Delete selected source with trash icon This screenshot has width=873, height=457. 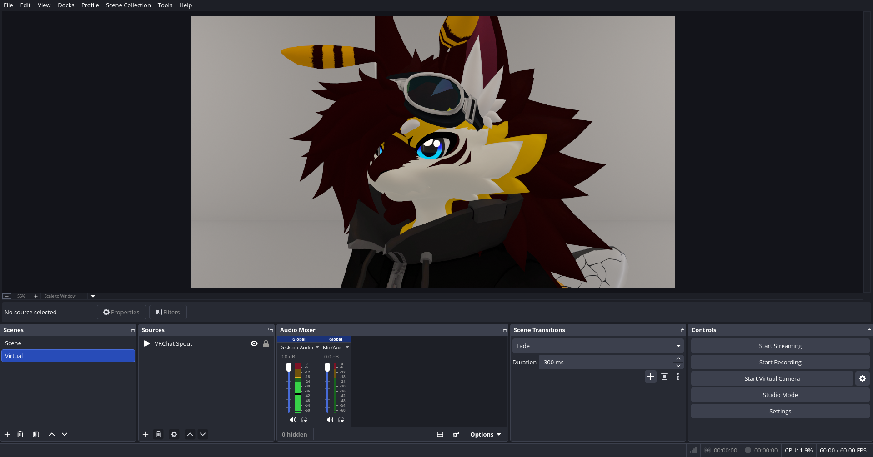pyautogui.click(x=158, y=434)
